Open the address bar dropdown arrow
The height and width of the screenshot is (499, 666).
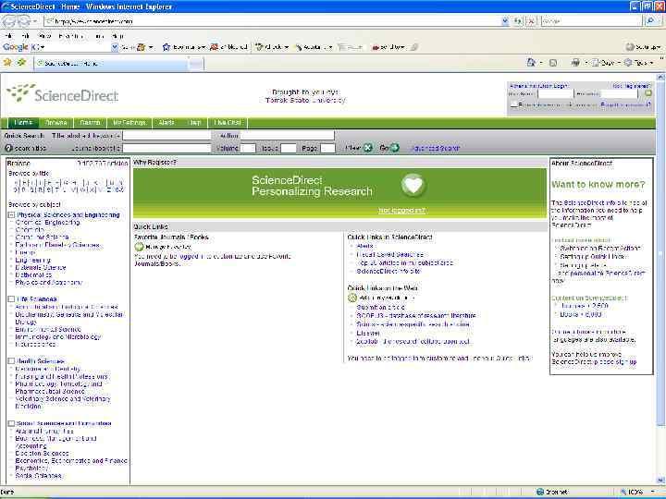click(x=505, y=20)
